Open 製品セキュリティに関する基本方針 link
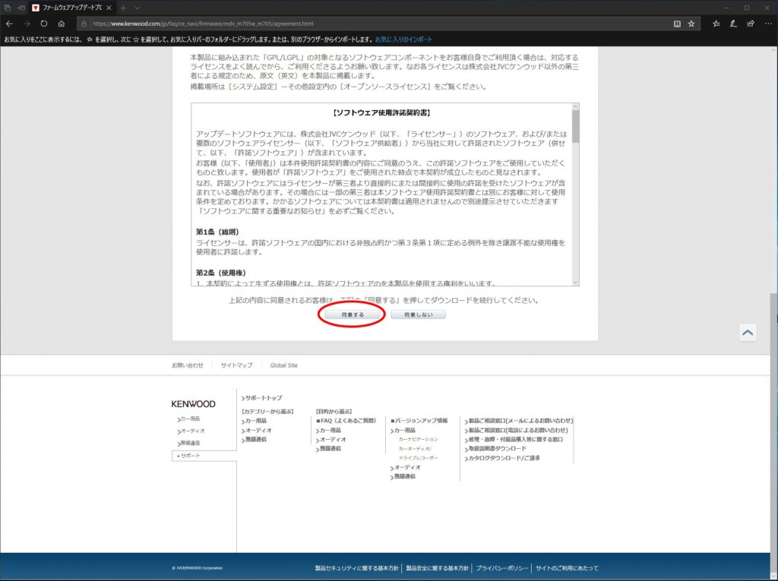 [x=357, y=568]
